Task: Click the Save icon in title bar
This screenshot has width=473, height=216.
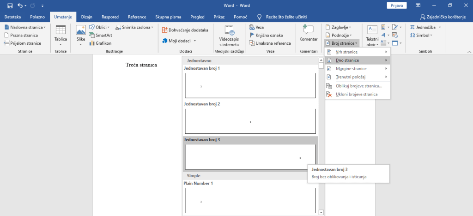Action: pyautogui.click(x=9, y=6)
